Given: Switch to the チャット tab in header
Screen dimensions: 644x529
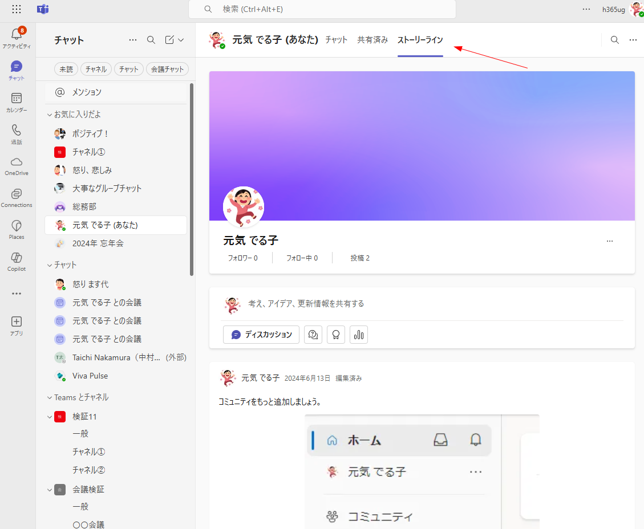Looking at the screenshot, I should 337,40.
